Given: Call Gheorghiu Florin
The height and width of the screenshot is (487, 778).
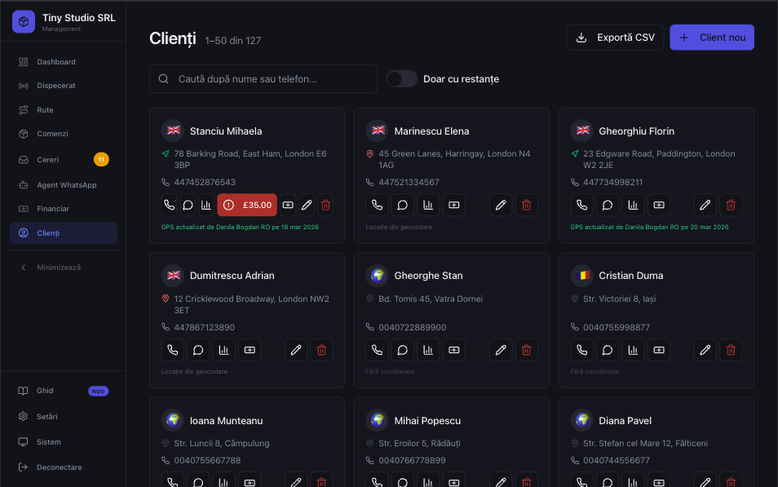Looking at the screenshot, I should tap(581, 205).
